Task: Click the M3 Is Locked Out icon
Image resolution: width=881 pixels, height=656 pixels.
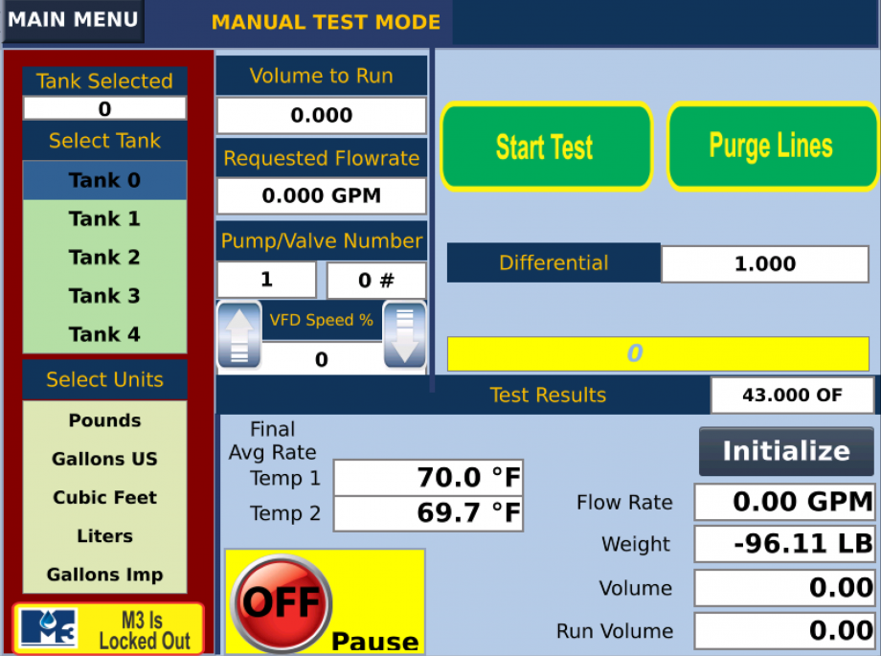Action: [108, 629]
